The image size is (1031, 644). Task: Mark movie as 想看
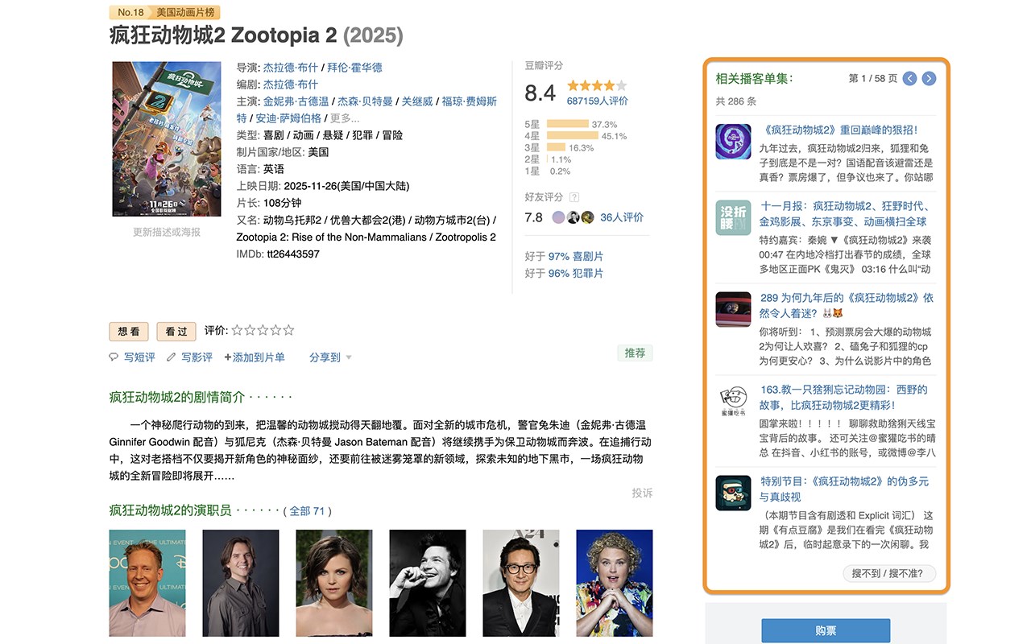129,332
